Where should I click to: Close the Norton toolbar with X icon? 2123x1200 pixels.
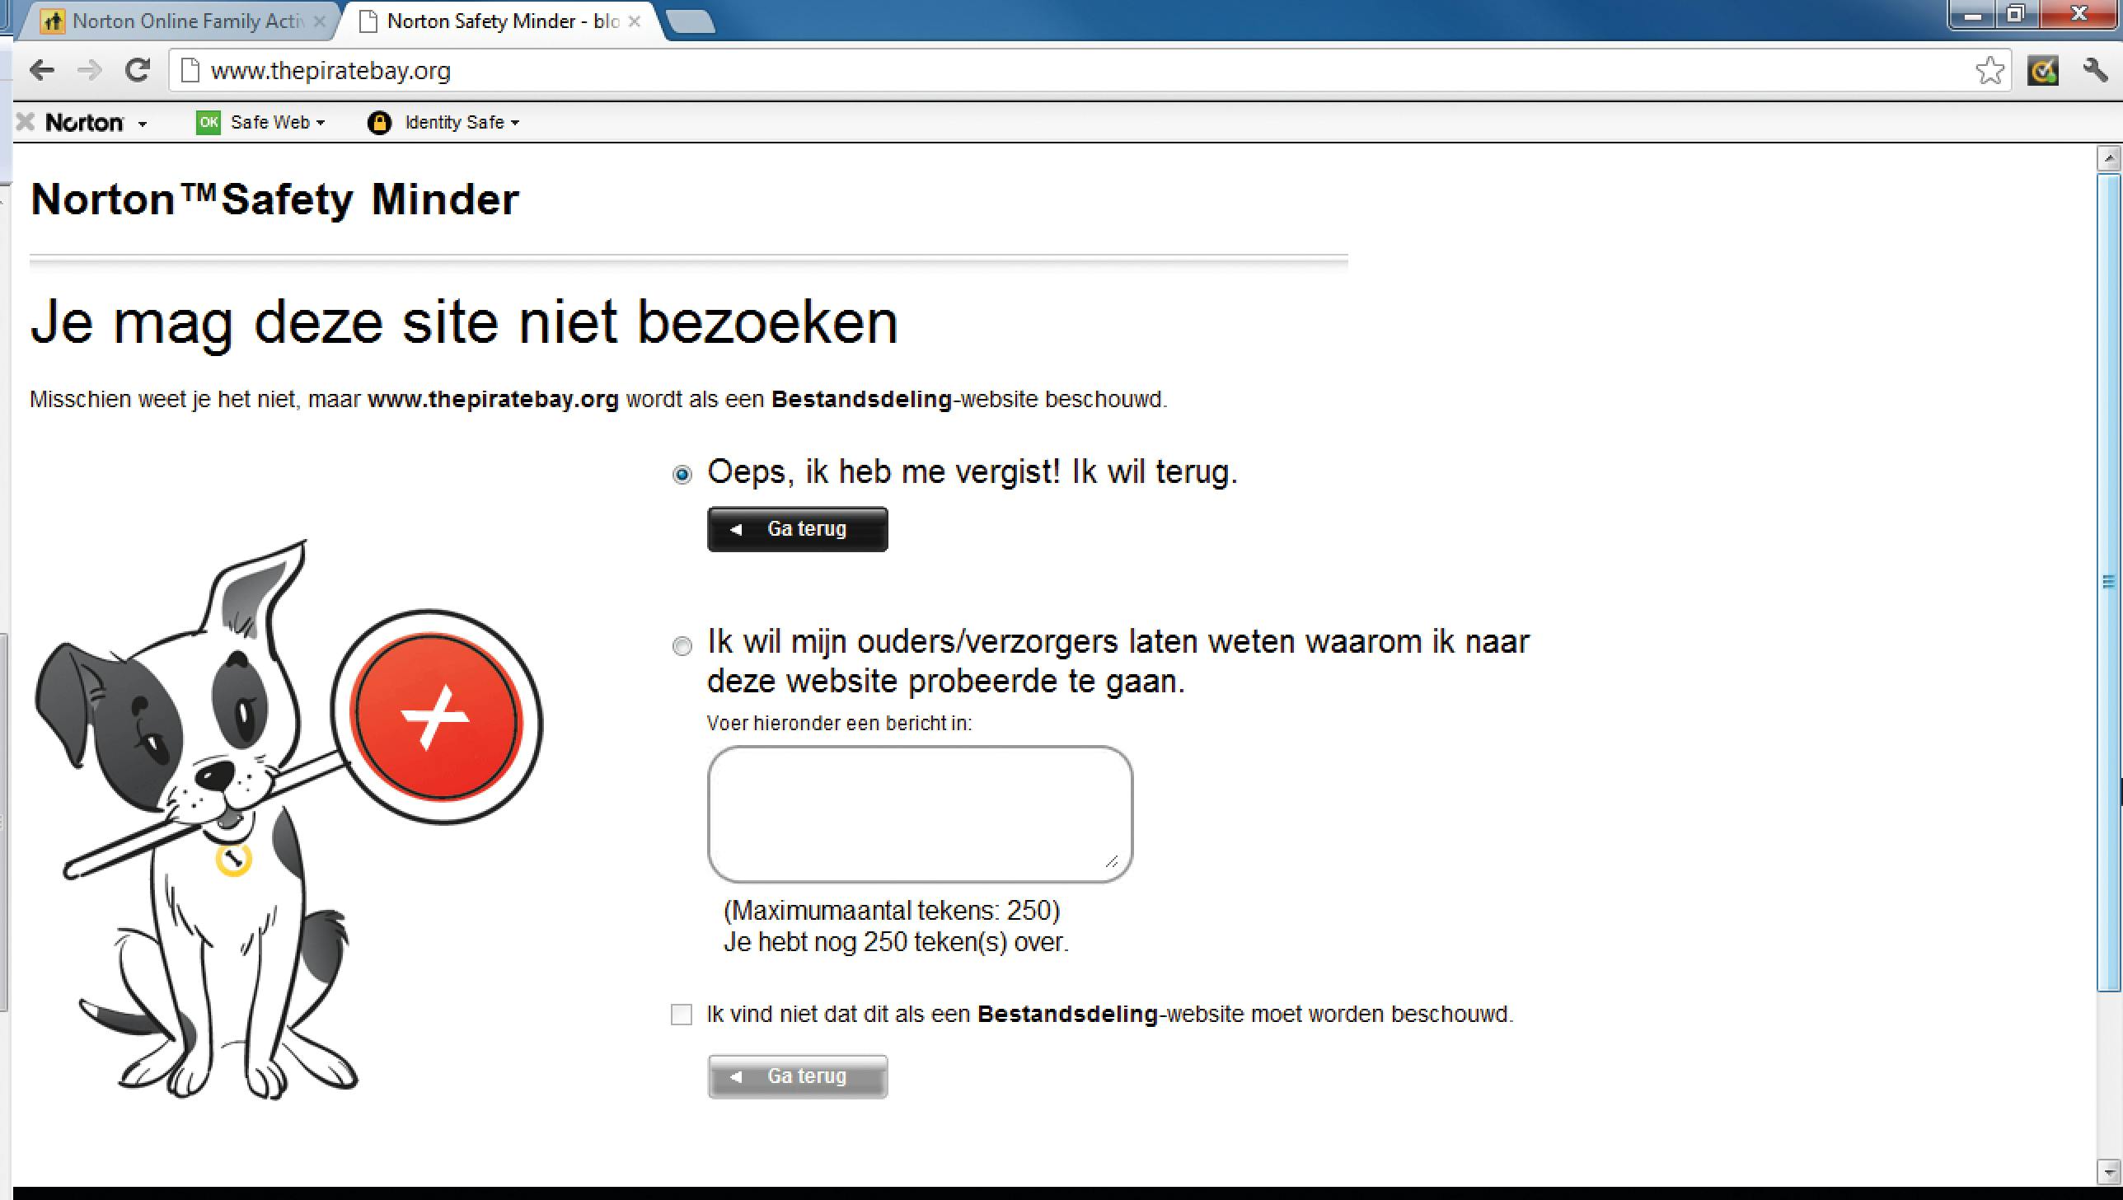click(x=26, y=123)
